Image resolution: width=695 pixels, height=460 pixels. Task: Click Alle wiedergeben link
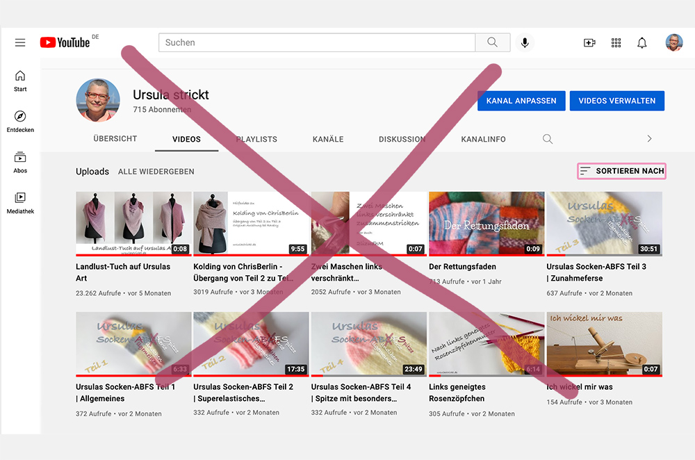click(x=156, y=172)
